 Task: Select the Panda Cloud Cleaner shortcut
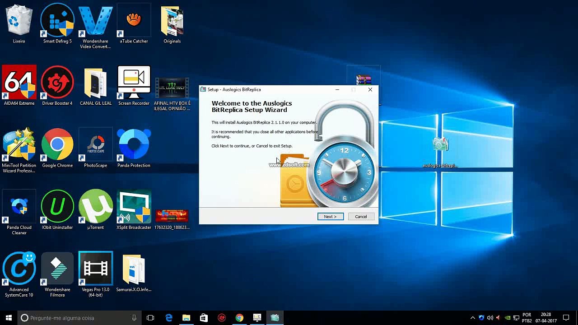pyautogui.click(x=19, y=212)
